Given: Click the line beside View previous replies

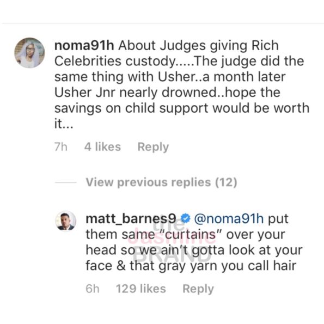Looking at the screenshot, I should (x=65, y=182).
